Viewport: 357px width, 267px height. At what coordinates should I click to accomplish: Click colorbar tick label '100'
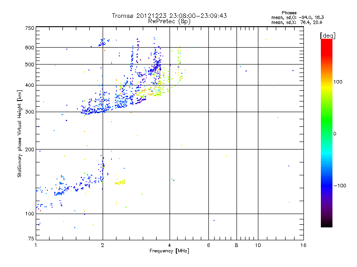[x=338, y=82]
